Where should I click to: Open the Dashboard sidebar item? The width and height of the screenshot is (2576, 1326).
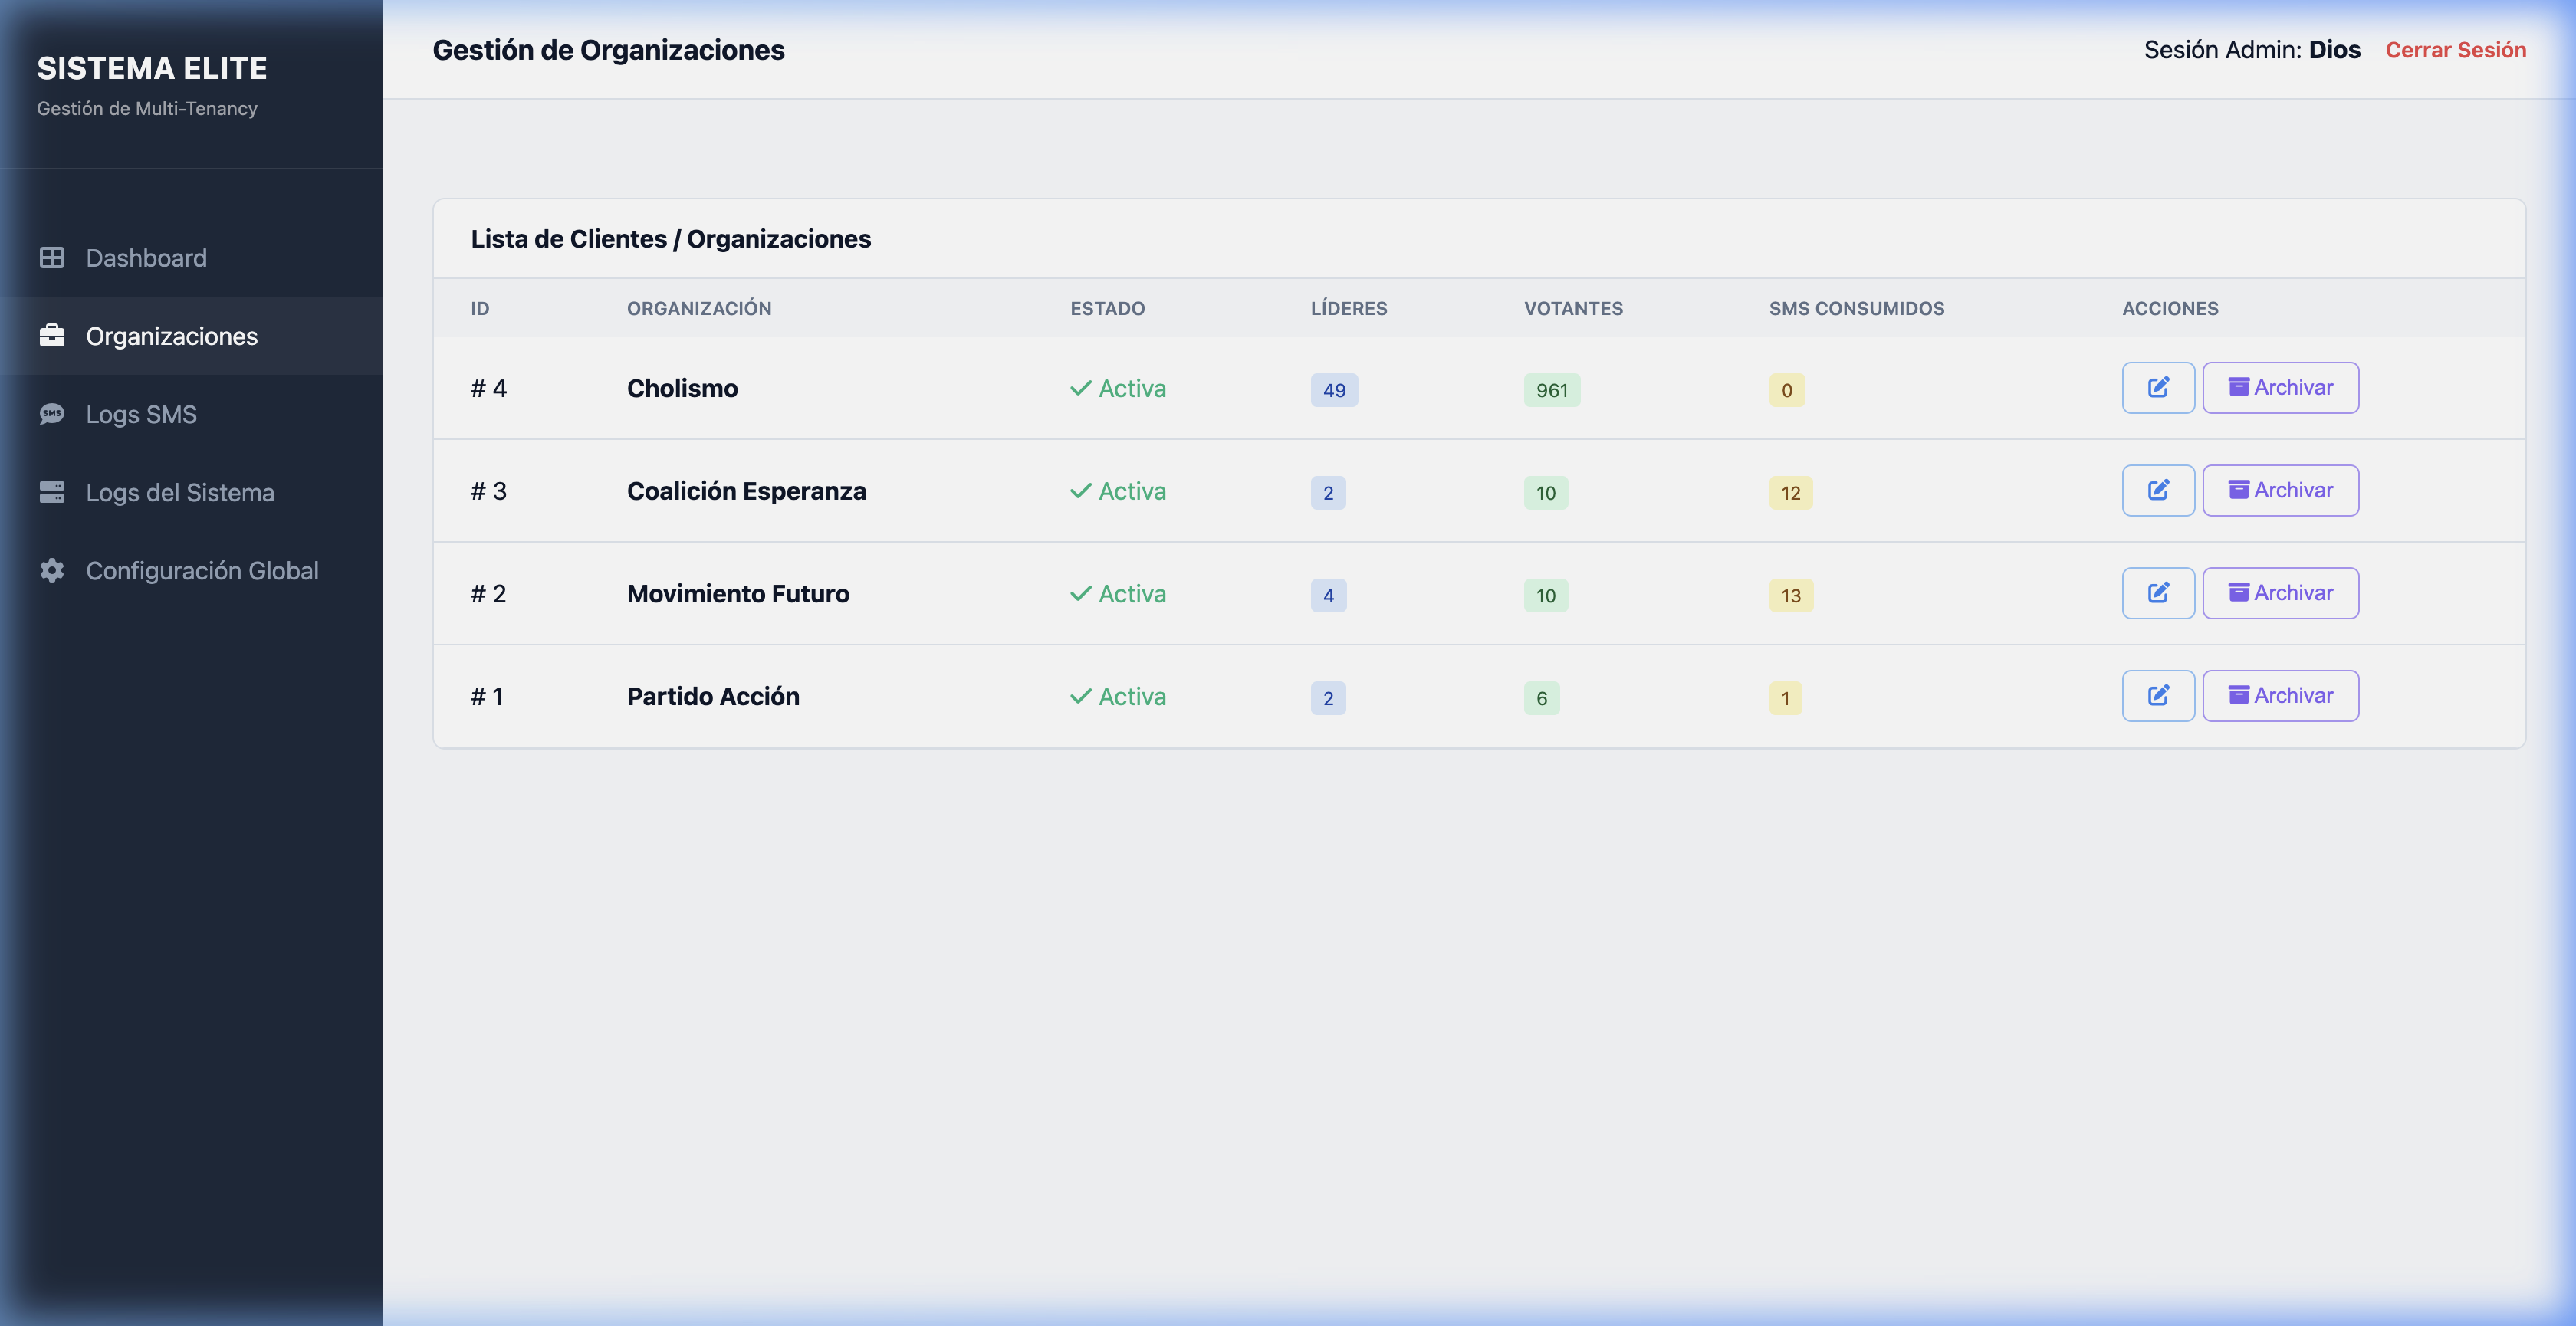(191, 258)
